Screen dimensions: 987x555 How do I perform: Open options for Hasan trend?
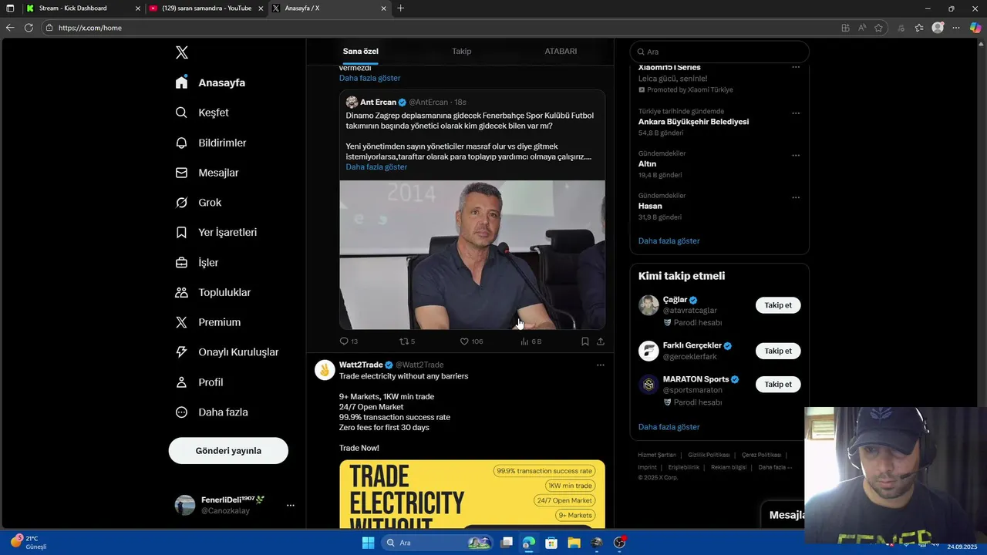coord(796,197)
